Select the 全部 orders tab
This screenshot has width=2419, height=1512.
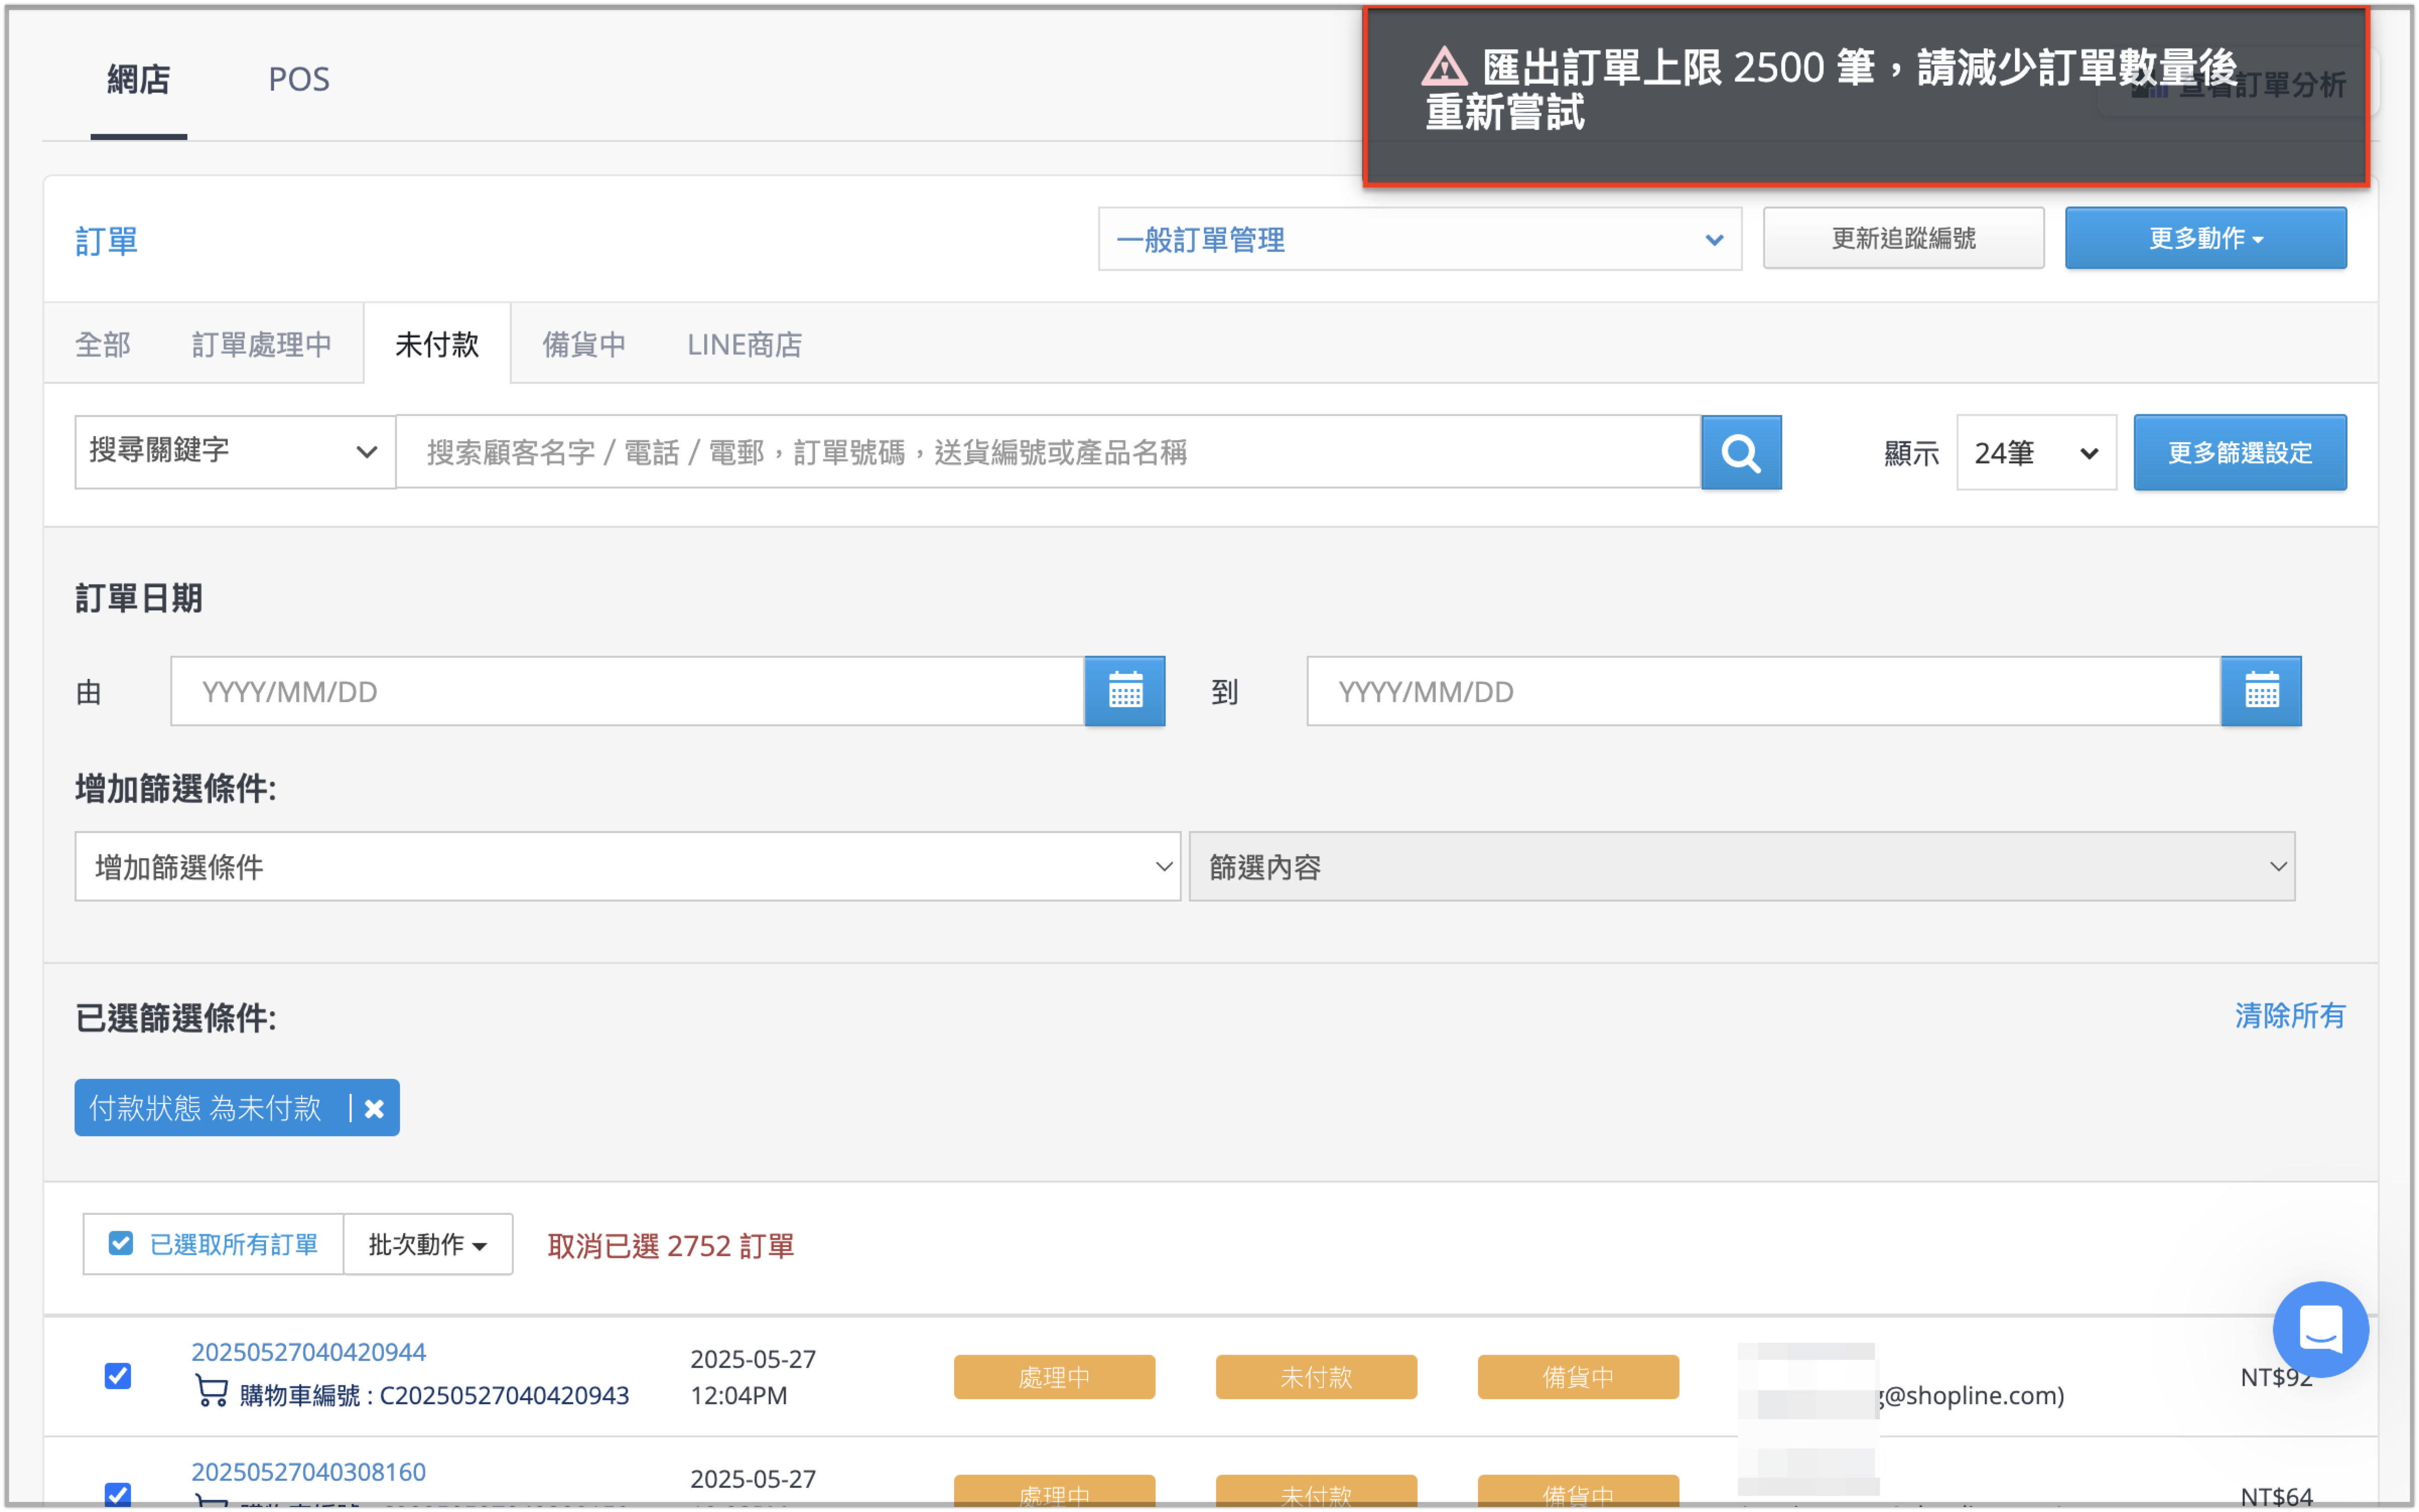[x=103, y=344]
